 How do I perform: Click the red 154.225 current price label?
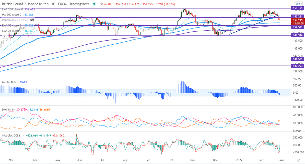point(298,20)
